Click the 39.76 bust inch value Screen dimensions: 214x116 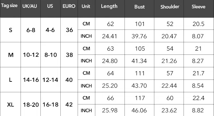139,36
